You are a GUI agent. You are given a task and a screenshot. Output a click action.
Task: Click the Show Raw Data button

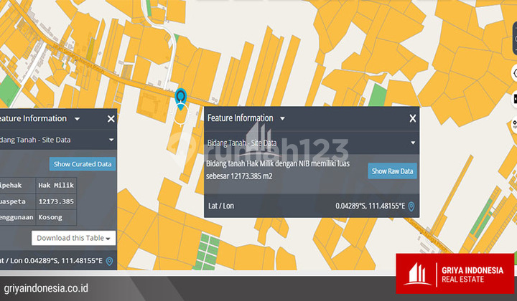click(392, 171)
